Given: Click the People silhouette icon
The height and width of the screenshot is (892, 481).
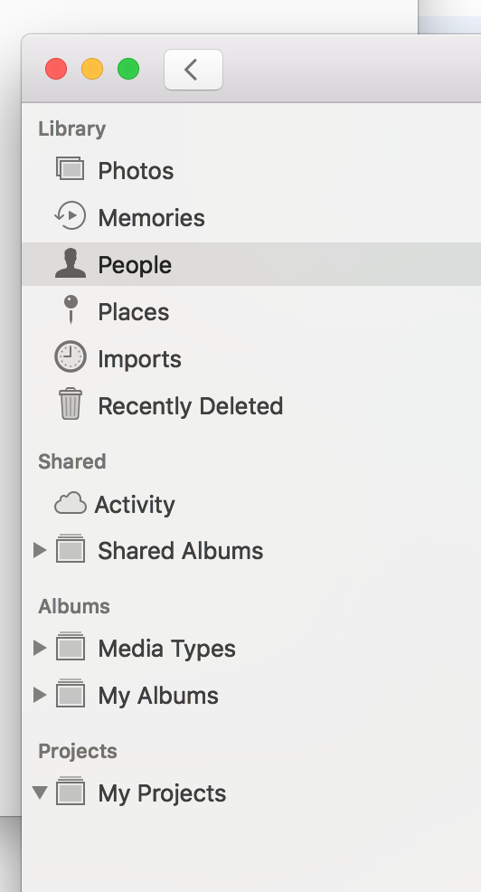Looking at the screenshot, I should tap(70, 263).
